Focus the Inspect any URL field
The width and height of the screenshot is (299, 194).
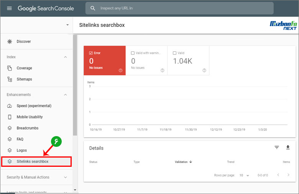pos(179,8)
